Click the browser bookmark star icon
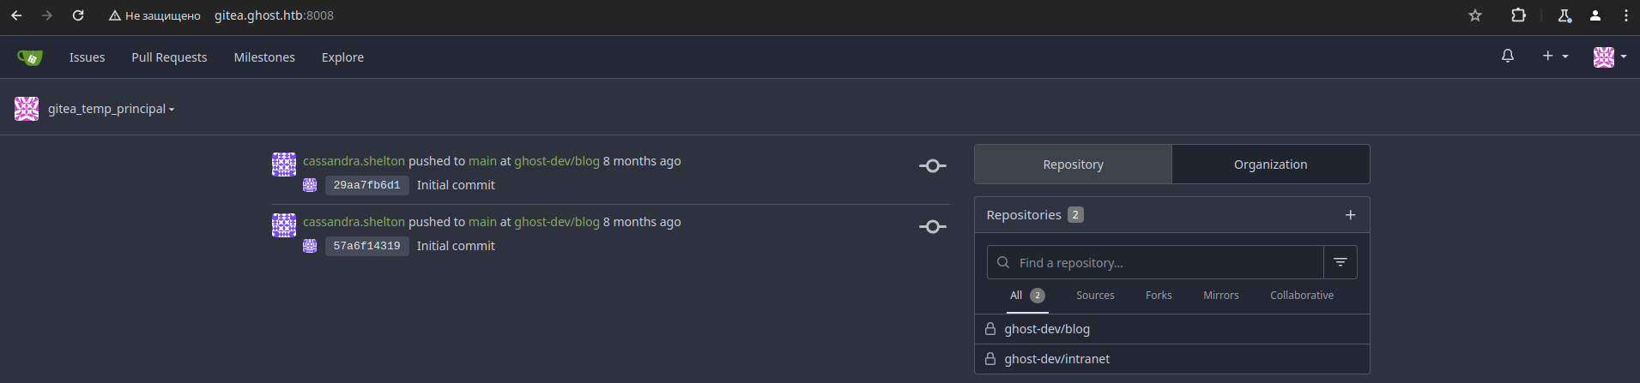The height and width of the screenshot is (383, 1640). click(x=1475, y=15)
